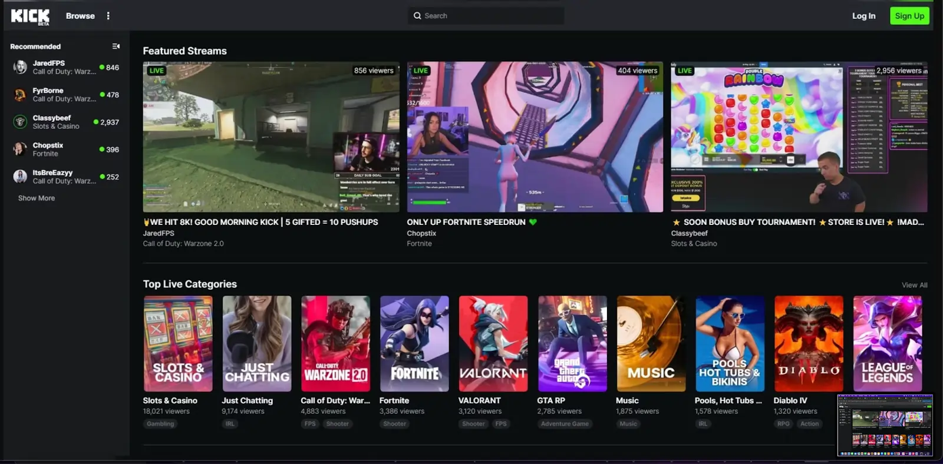943x464 pixels.
Task: Click the FPS tag under VALORANT
Action: click(x=501, y=424)
